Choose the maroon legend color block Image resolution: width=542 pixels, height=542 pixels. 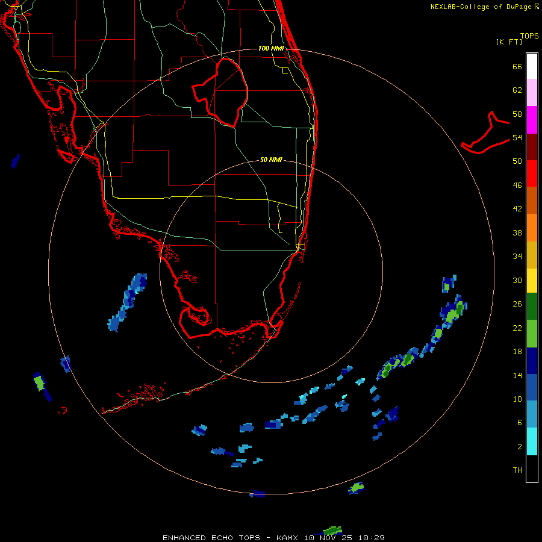click(532, 147)
